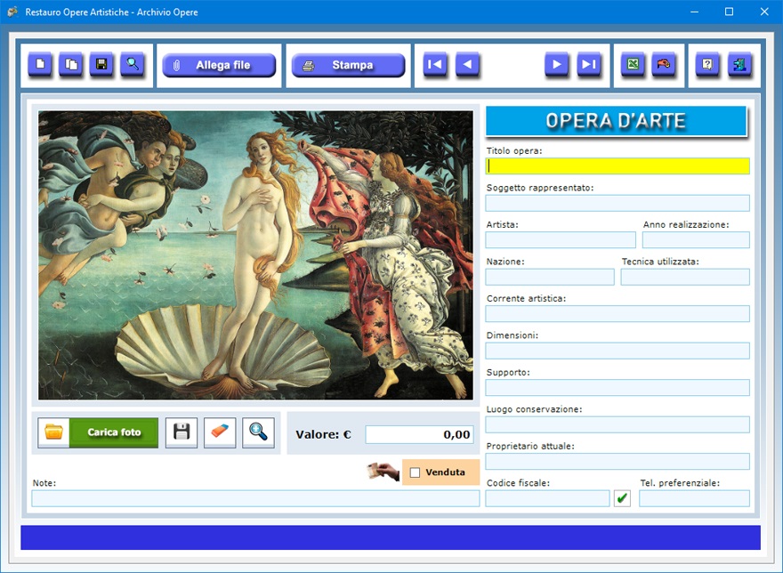Advance to the next record
This screenshot has width=783, height=573.
tap(557, 65)
